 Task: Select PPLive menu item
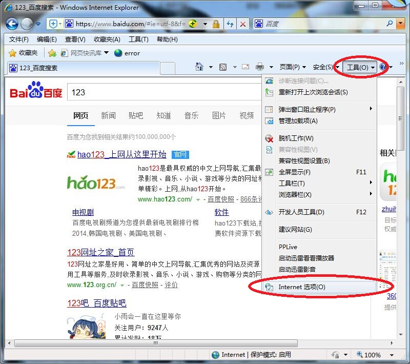click(x=319, y=247)
